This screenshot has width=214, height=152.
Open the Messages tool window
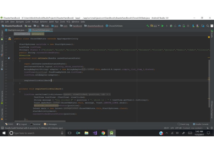(50, 124)
